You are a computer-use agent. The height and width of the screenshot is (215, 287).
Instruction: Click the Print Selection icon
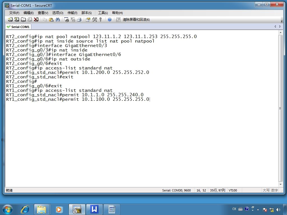coord(73,19)
